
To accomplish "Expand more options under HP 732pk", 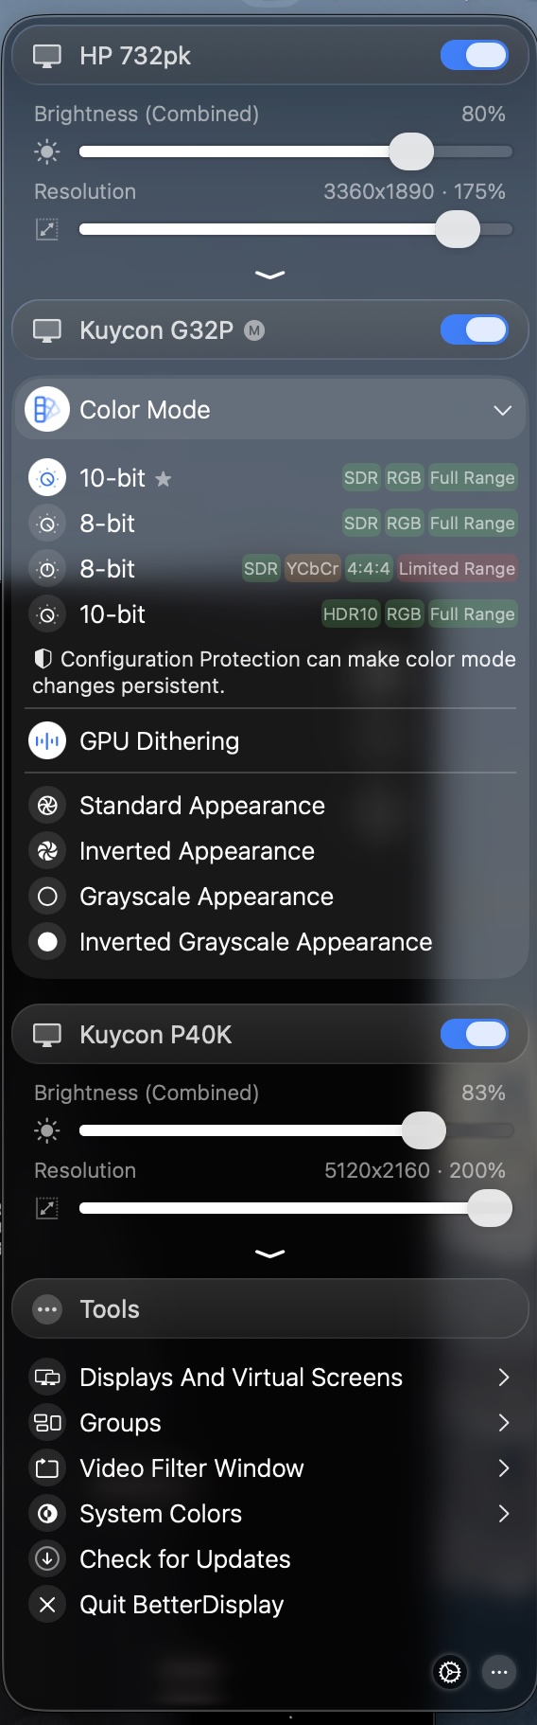I will click(269, 275).
